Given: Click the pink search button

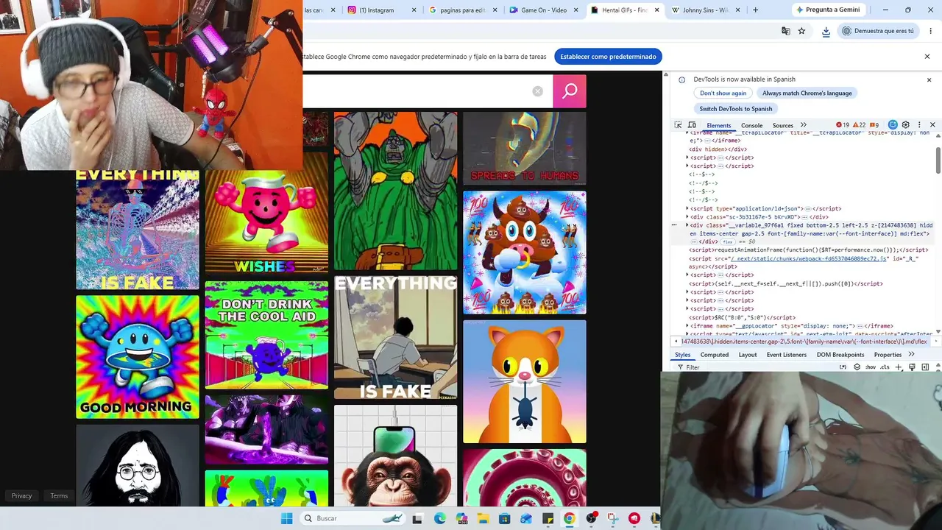Looking at the screenshot, I should click(x=570, y=91).
